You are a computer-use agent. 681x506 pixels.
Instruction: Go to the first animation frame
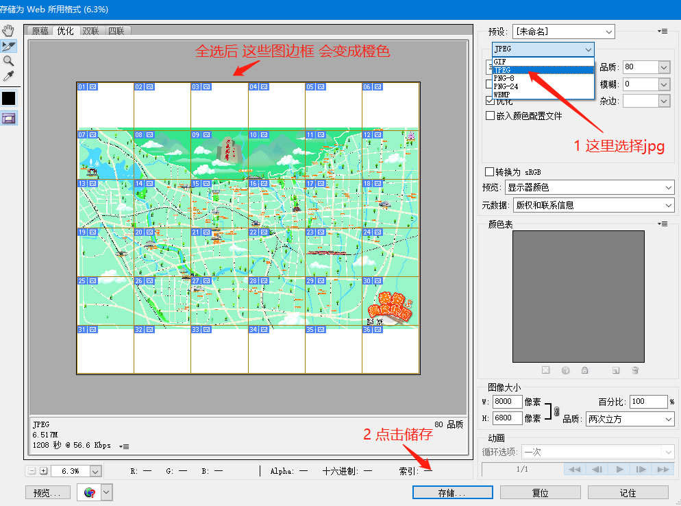pyautogui.click(x=574, y=469)
